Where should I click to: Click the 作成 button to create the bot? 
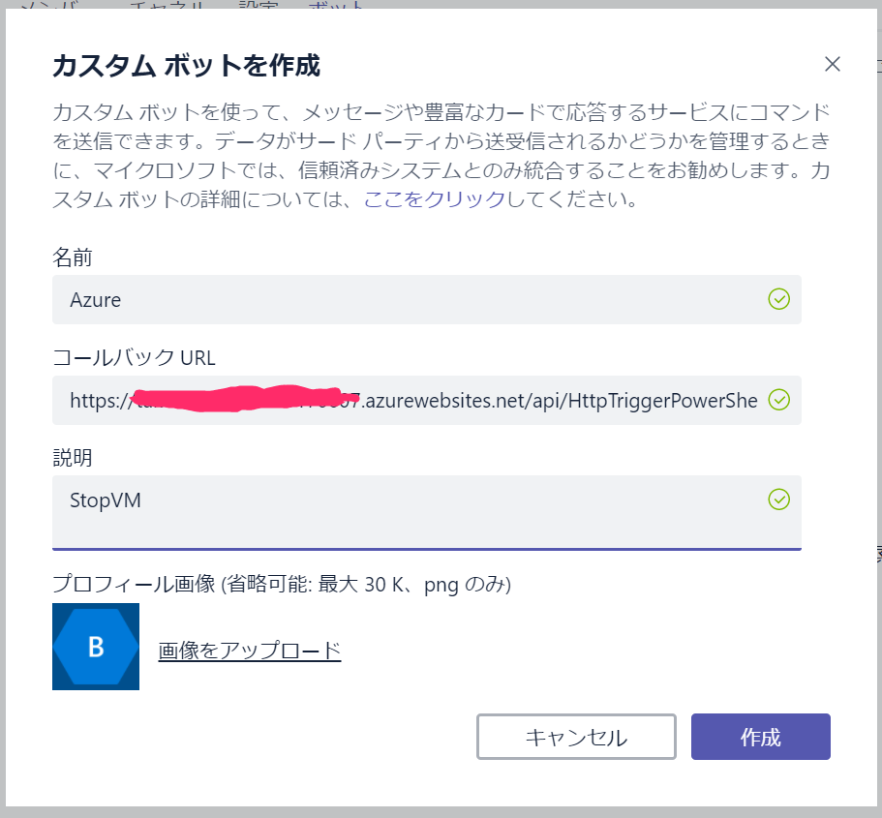tap(760, 737)
